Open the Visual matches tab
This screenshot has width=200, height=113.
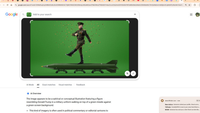65,85
